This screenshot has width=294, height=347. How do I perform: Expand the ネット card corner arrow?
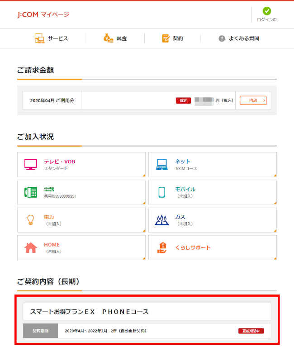(x=275, y=176)
